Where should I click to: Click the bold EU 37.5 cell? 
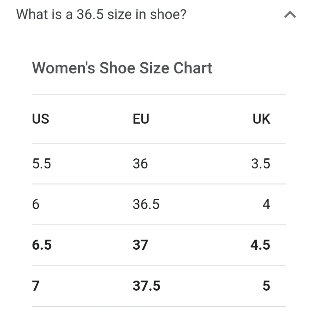tap(146, 286)
